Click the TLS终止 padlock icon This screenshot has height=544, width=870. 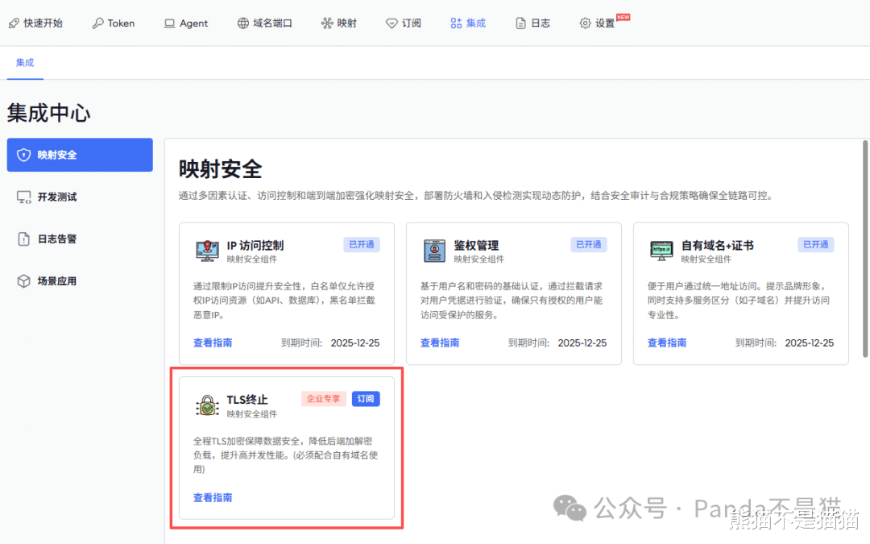(207, 405)
